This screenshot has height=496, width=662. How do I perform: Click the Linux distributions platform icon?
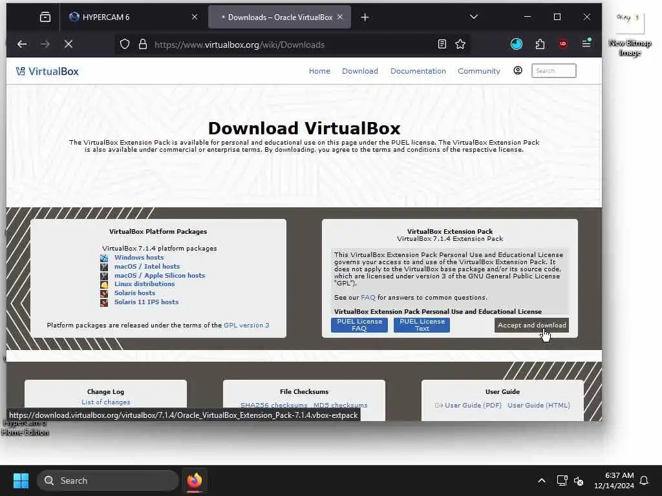click(104, 285)
